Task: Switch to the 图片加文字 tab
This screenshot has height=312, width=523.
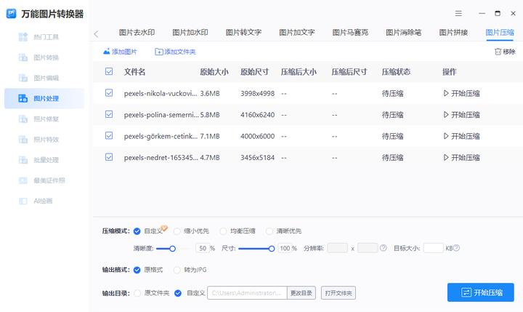Action: pyautogui.click(x=297, y=33)
